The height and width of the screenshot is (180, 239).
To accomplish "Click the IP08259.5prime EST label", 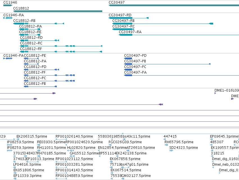I will [x=21, y=142].
